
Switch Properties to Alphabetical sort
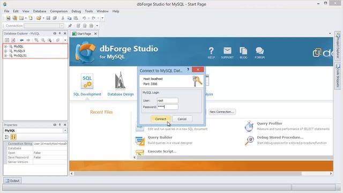pos(13,137)
